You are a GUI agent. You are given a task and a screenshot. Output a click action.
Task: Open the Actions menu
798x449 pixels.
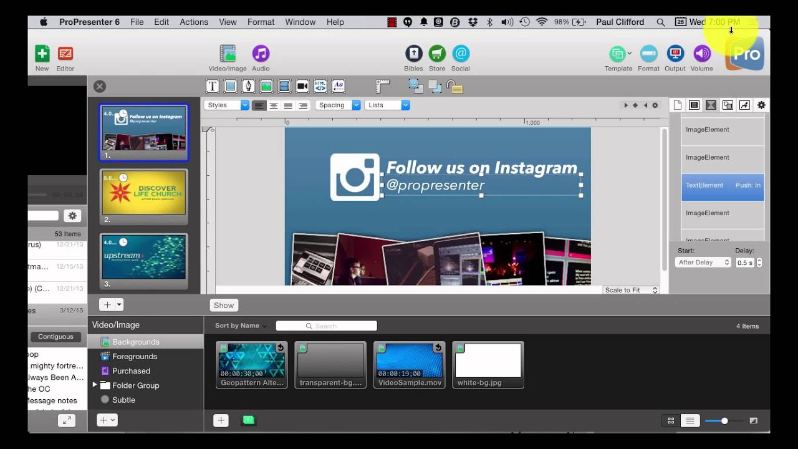194,22
